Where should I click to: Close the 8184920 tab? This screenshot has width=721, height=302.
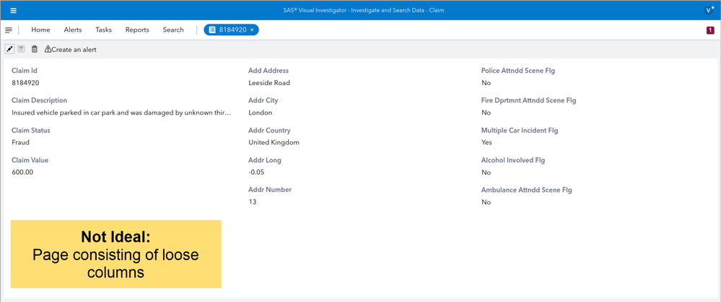(252, 30)
